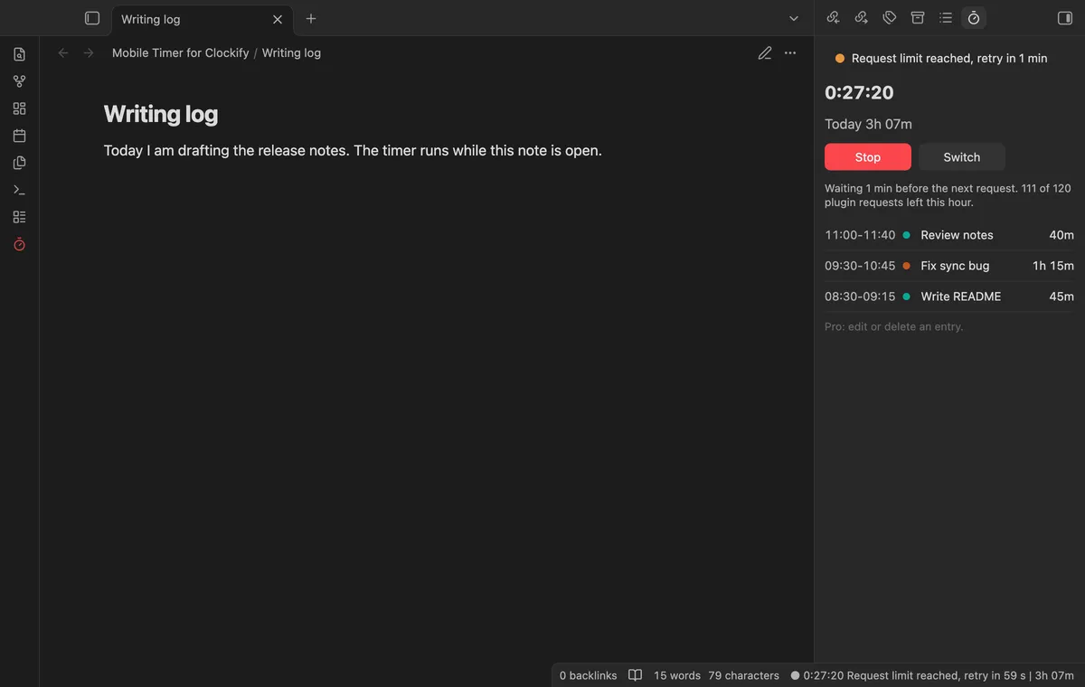Screen dimensions: 1085x687
Task: Select the stopwatch timer pane icon
Action: tap(974, 18)
